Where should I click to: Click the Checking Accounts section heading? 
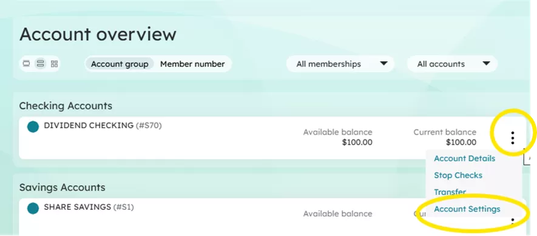pos(66,106)
